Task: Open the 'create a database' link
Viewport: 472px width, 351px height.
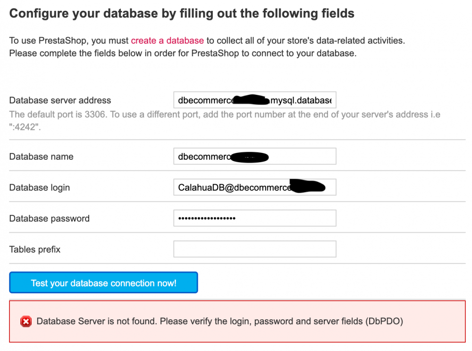Action: pyautogui.click(x=167, y=41)
